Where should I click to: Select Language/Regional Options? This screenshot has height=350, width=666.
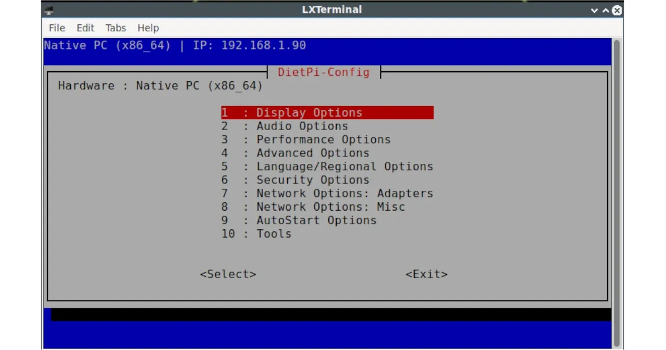point(344,167)
